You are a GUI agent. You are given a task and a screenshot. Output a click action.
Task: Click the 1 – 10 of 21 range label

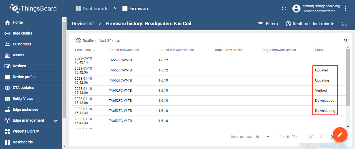(x=288, y=137)
